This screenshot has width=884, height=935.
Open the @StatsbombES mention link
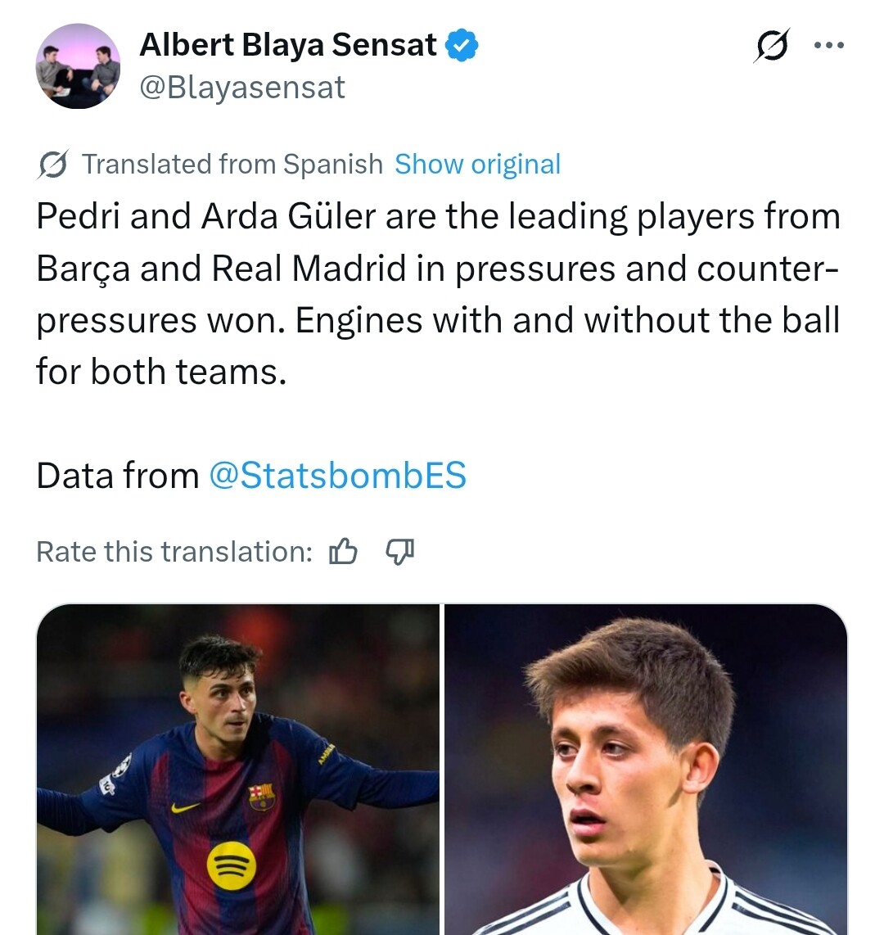coord(337,476)
